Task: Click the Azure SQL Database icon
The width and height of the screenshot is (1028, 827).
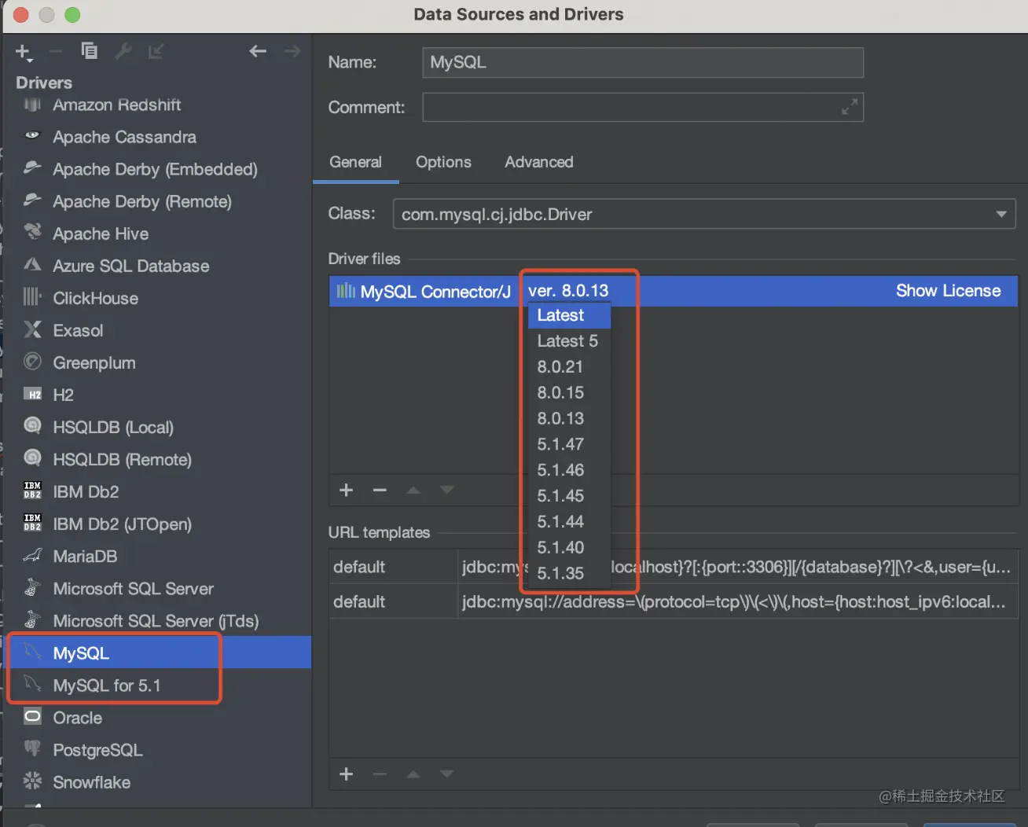Action: coord(32,265)
